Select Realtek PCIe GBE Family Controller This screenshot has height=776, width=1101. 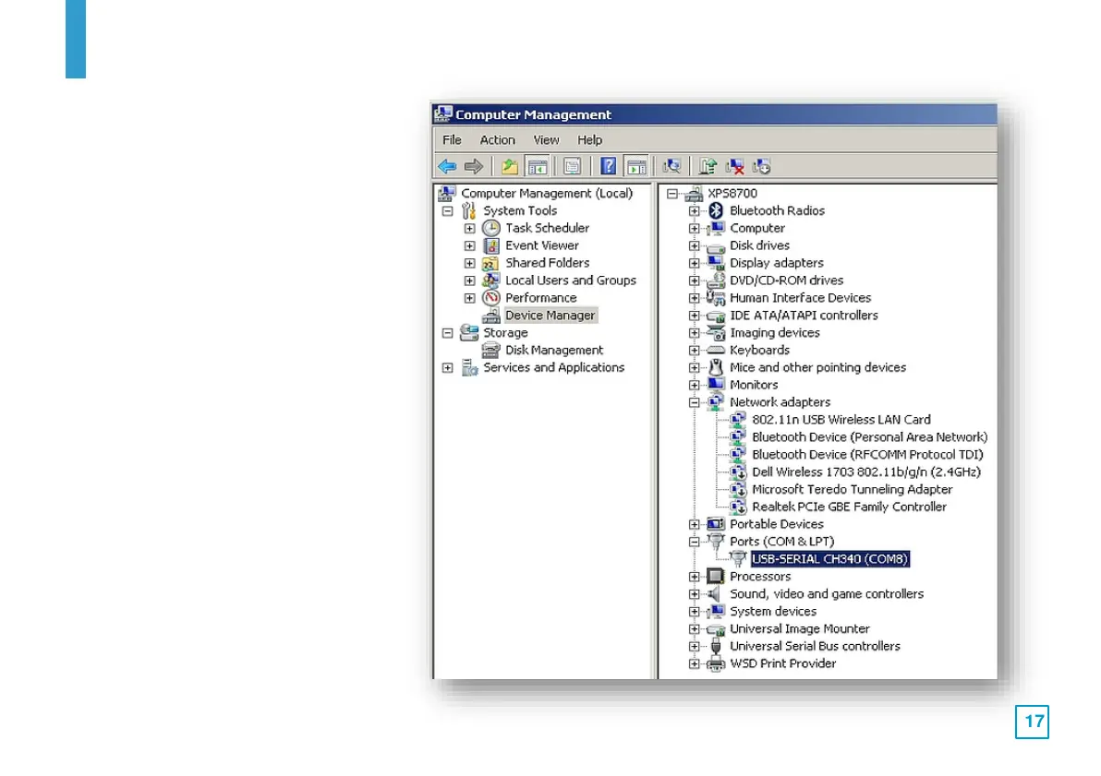(848, 507)
